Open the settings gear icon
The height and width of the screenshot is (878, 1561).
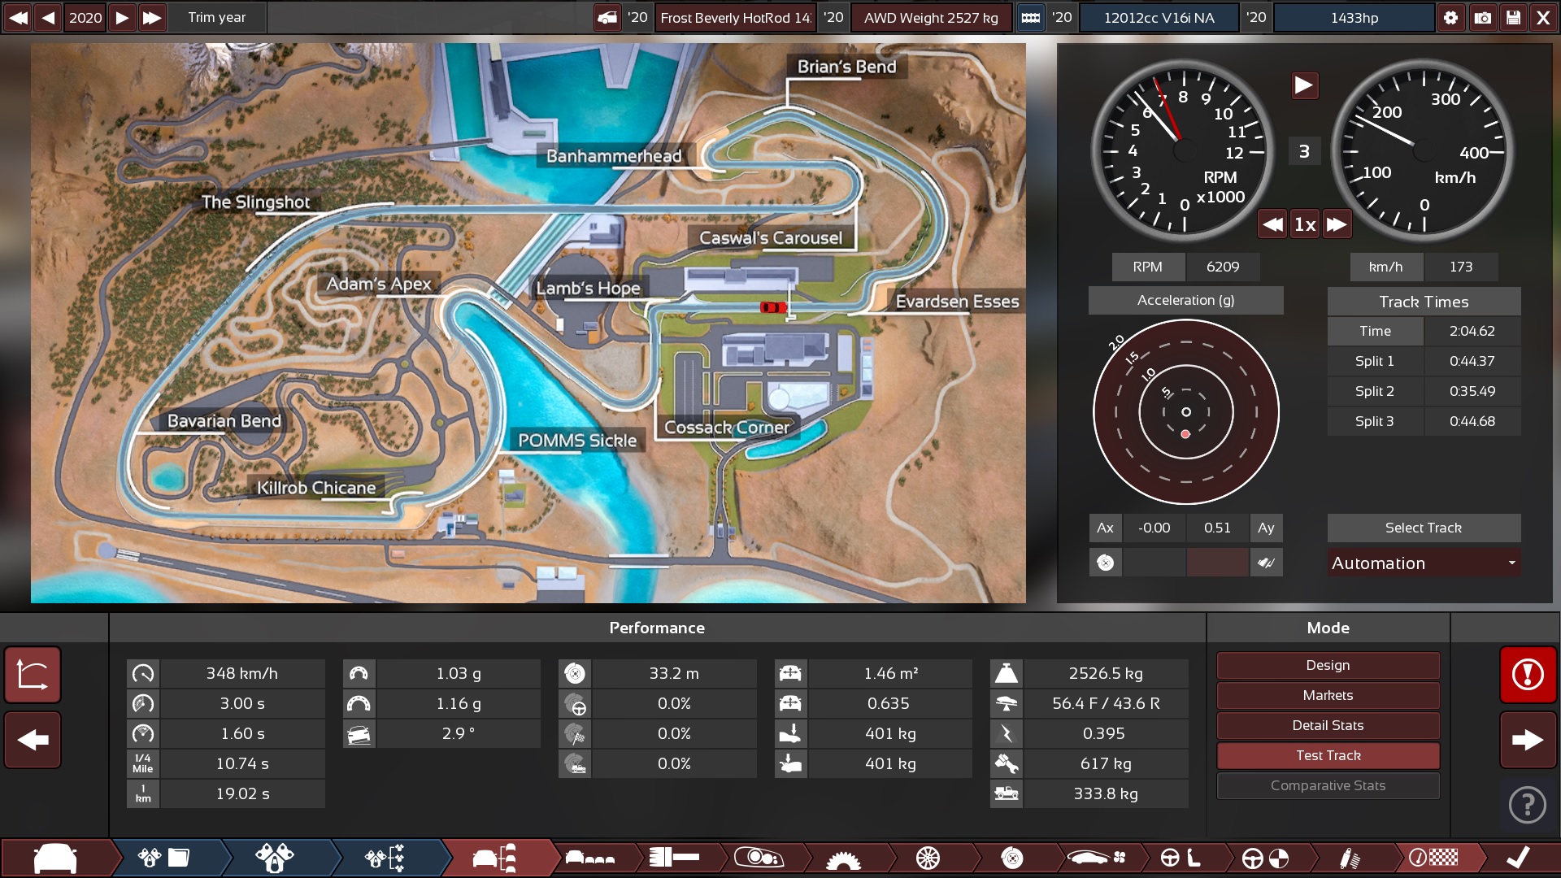click(1451, 18)
